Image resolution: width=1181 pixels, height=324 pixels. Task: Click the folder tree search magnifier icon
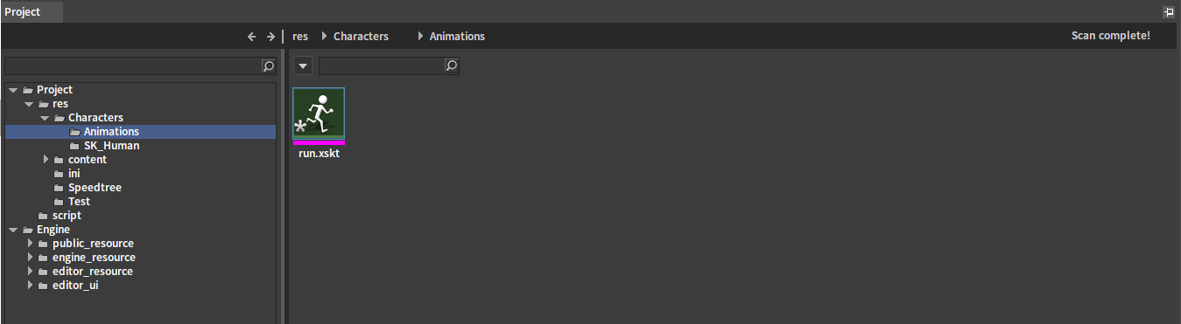pos(269,65)
